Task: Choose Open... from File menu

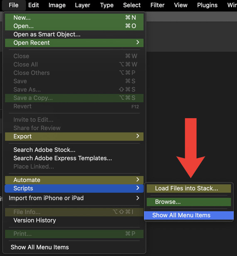Action: [74, 26]
